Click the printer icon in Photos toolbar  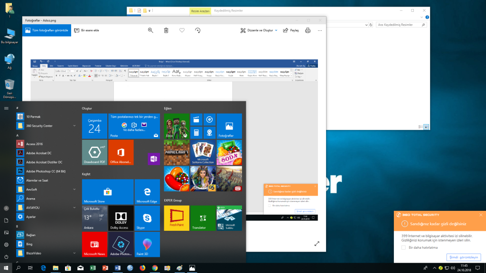pyautogui.click(x=308, y=30)
